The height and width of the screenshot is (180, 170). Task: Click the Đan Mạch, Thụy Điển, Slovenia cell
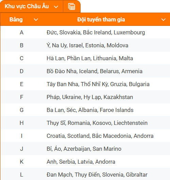click(x=97, y=175)
